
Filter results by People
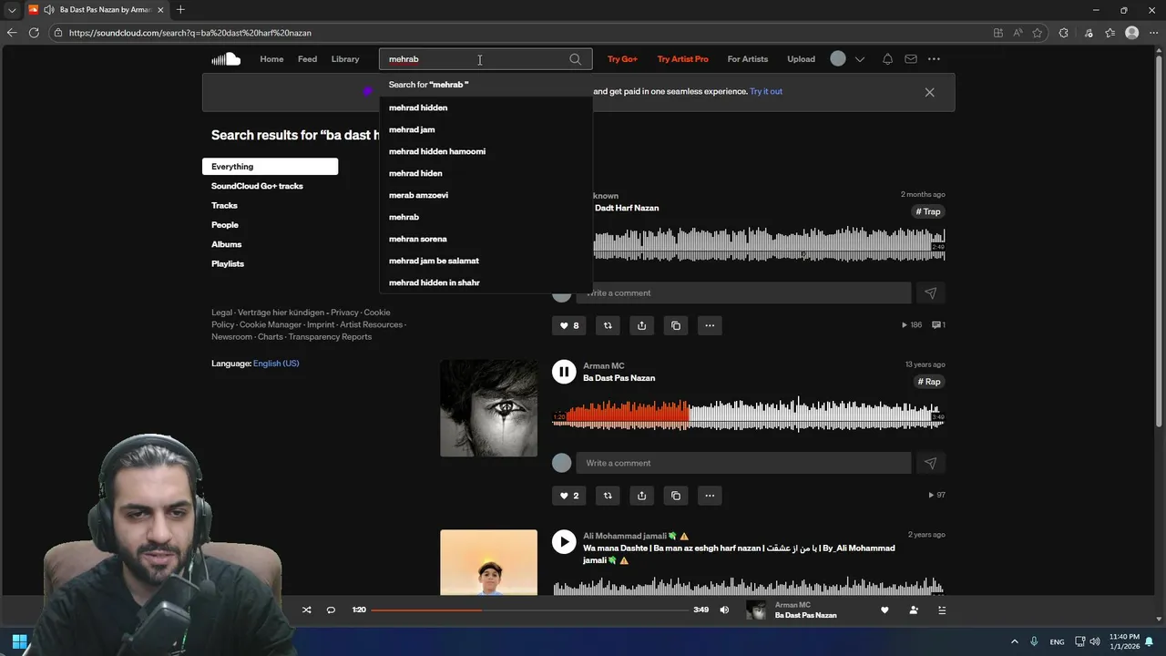225,225
